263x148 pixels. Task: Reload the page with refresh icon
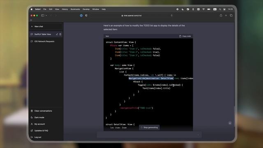point(172,16)
